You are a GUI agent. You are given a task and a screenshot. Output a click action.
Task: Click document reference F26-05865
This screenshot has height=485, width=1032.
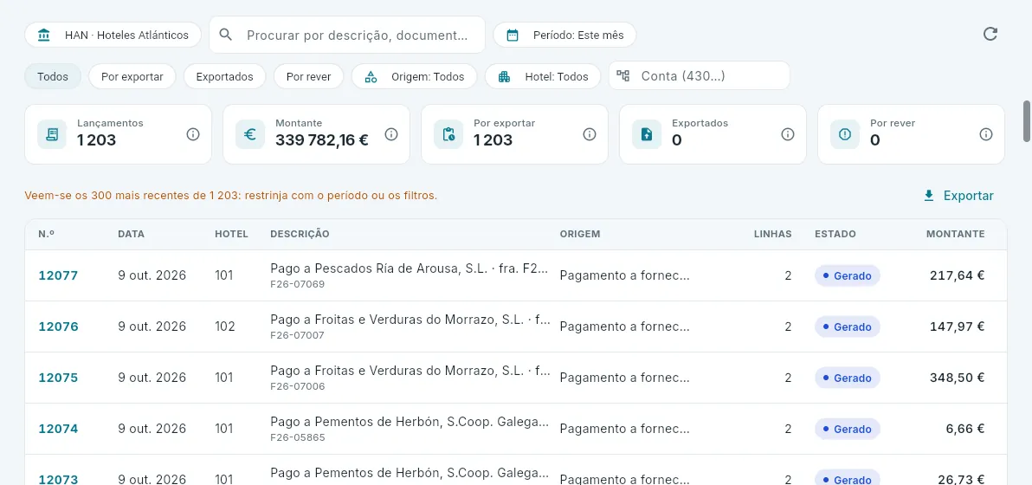coord(298,437)
